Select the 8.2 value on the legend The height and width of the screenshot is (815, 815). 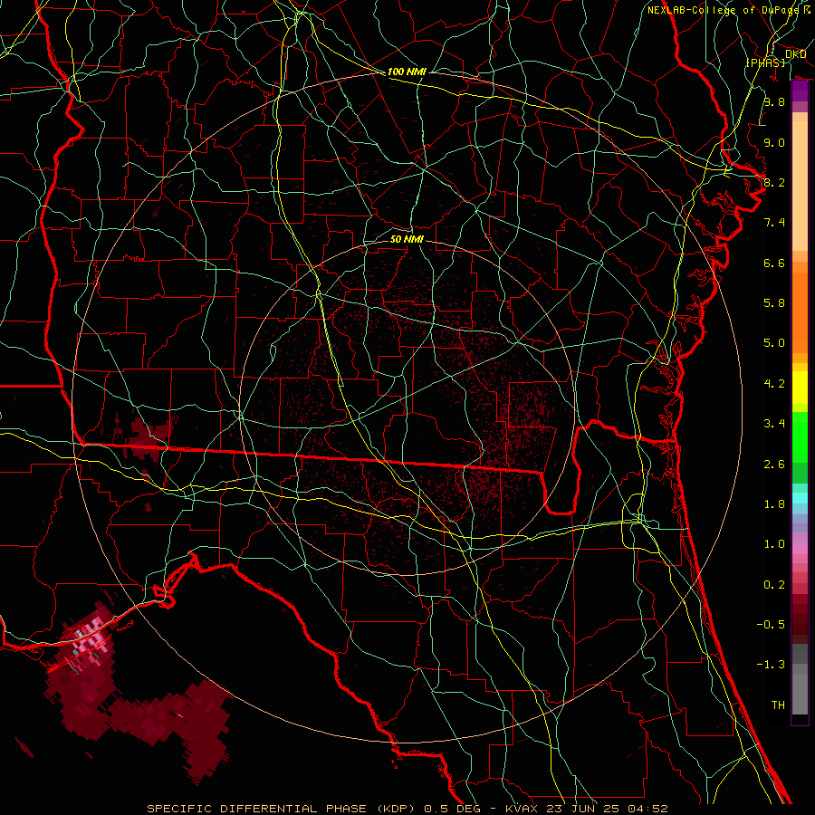point(774,182)
